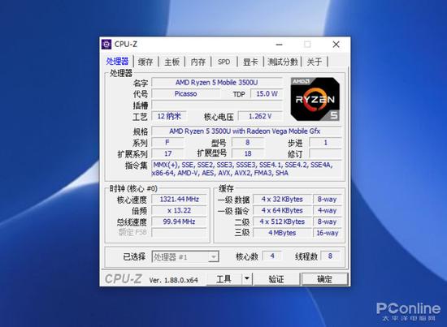447x327 pixels.
Task: Click the 验证 button
Action: pos(276,279)
